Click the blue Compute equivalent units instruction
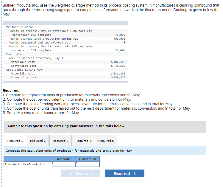The width and height of the screenshot is (223, 188). (105, 150)
